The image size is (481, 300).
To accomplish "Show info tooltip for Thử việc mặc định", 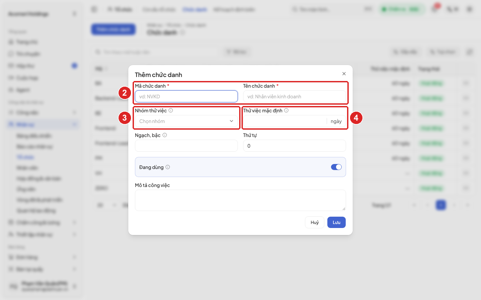I will pyautogui.click(x=286, y=110).
